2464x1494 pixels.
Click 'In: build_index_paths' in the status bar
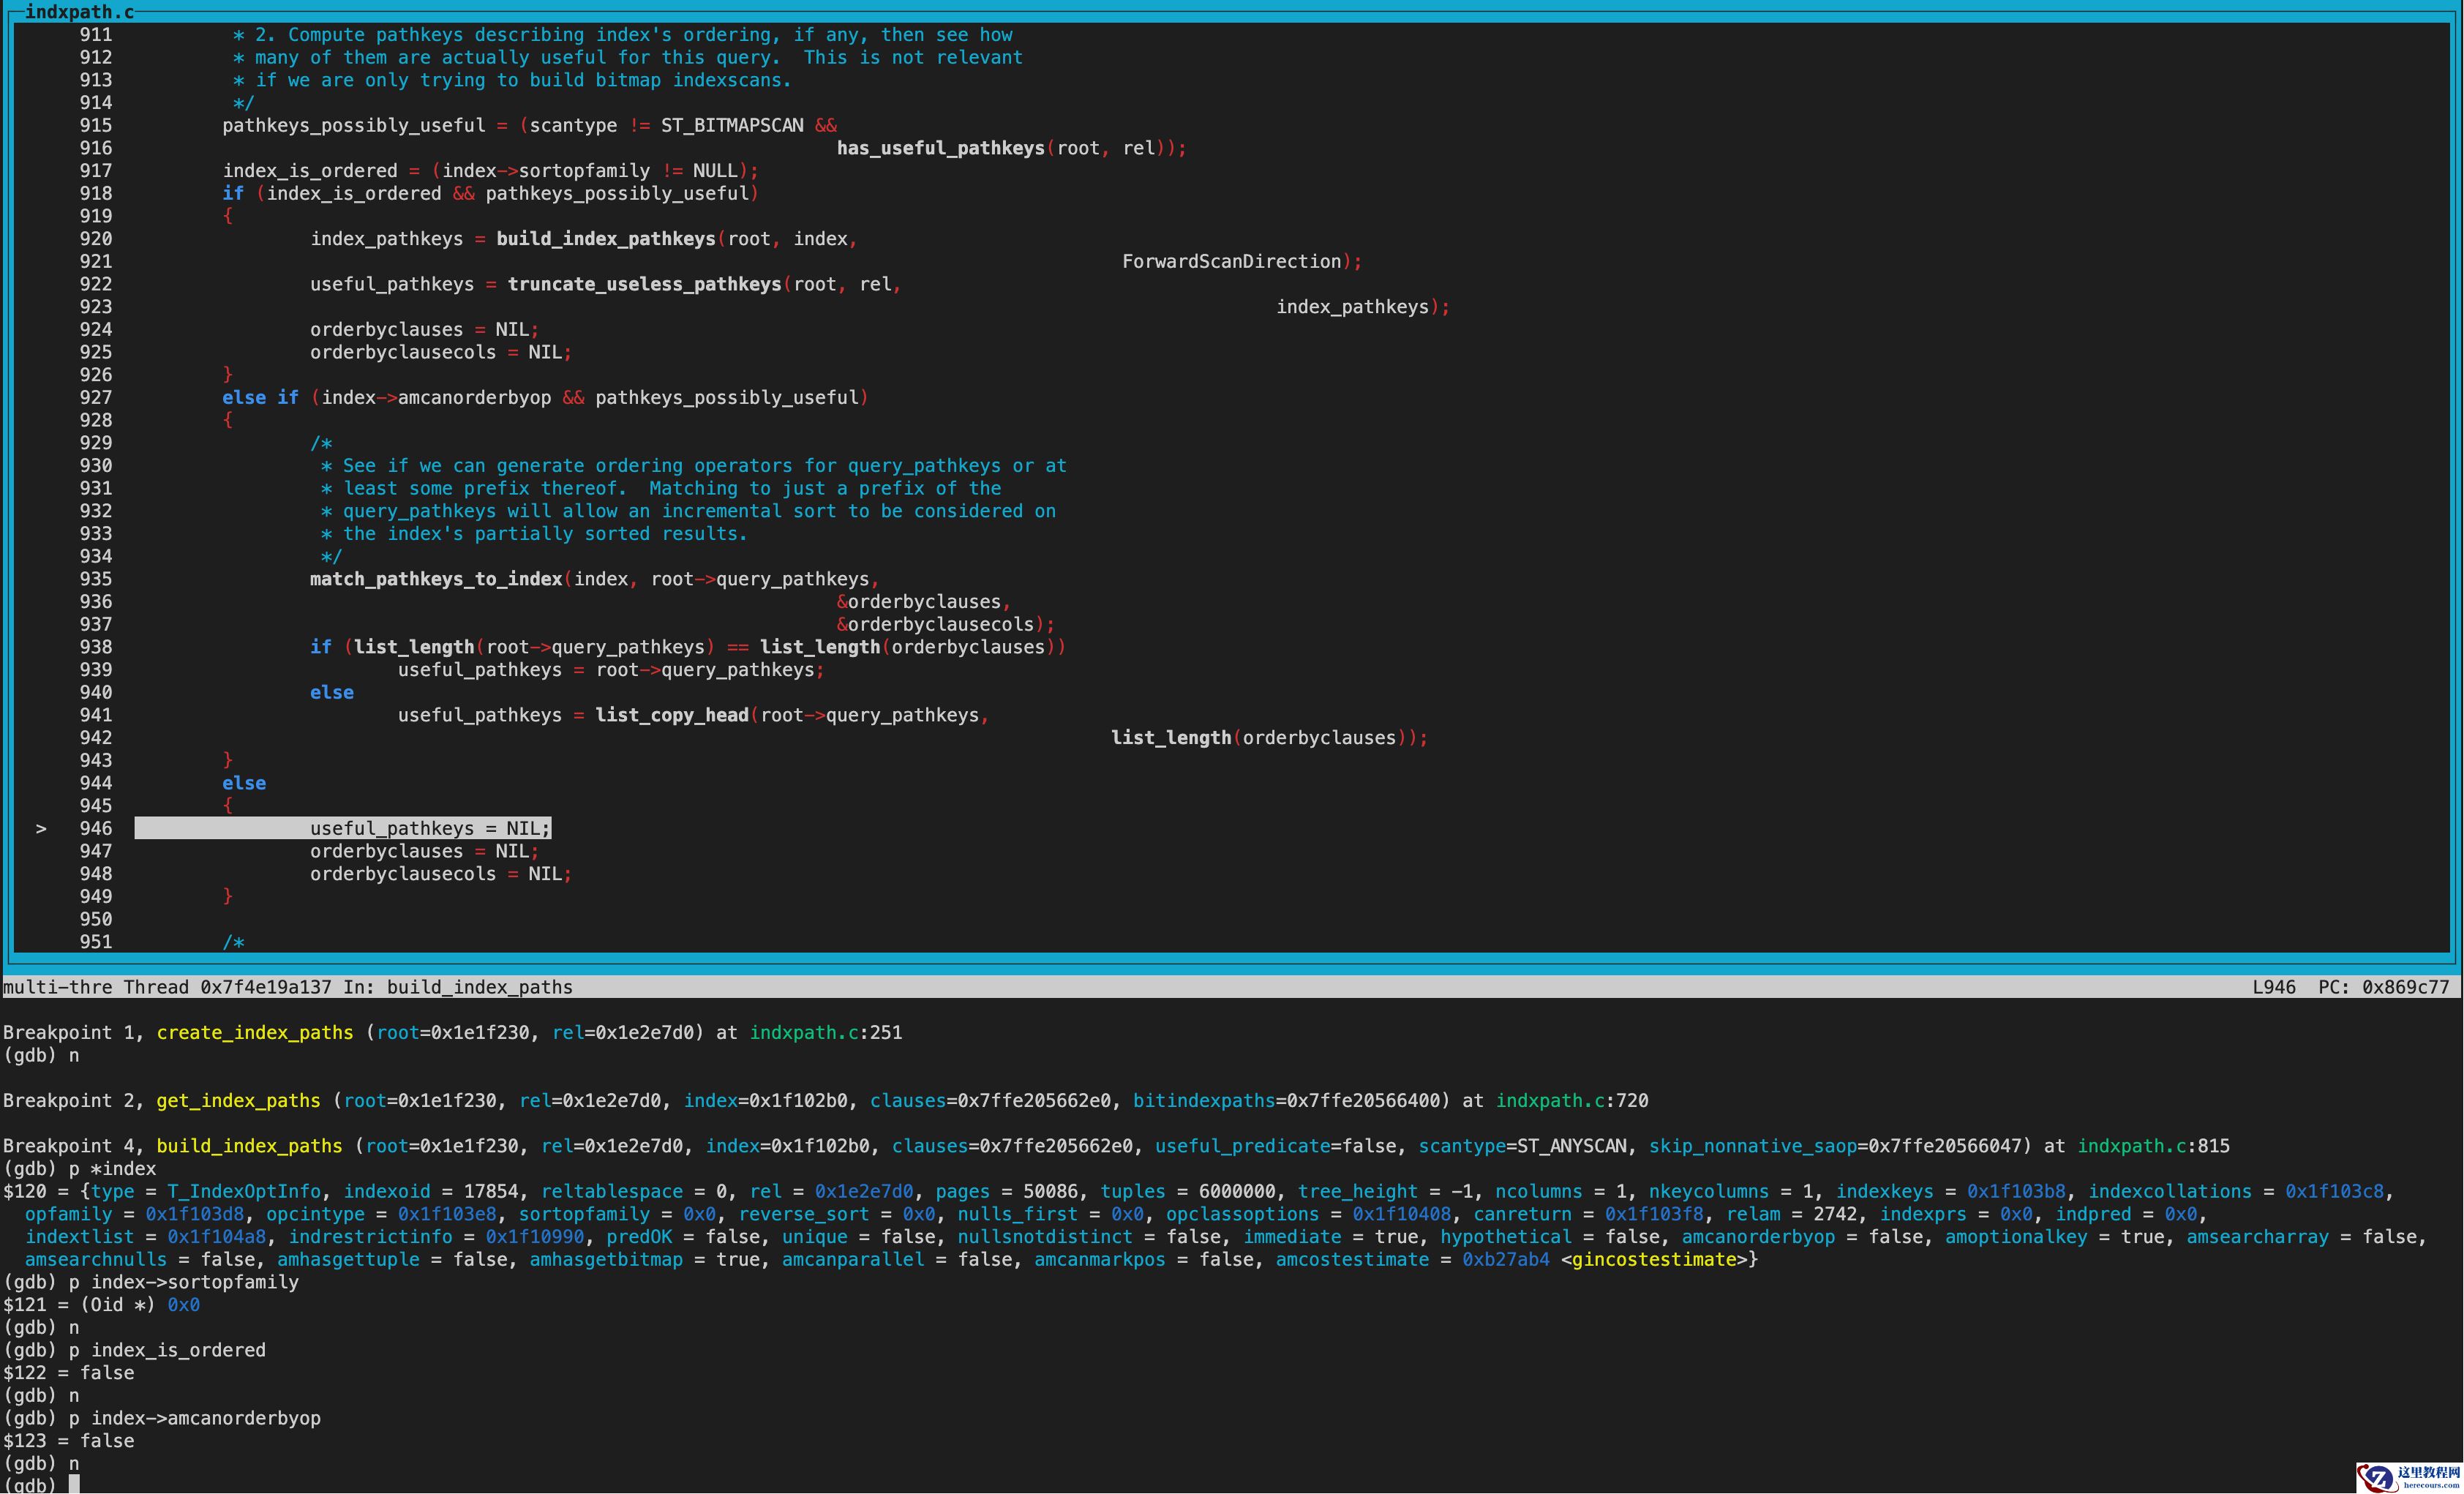coord(458,987)
